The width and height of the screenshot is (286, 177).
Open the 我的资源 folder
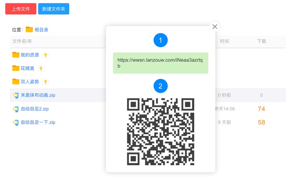30,55
